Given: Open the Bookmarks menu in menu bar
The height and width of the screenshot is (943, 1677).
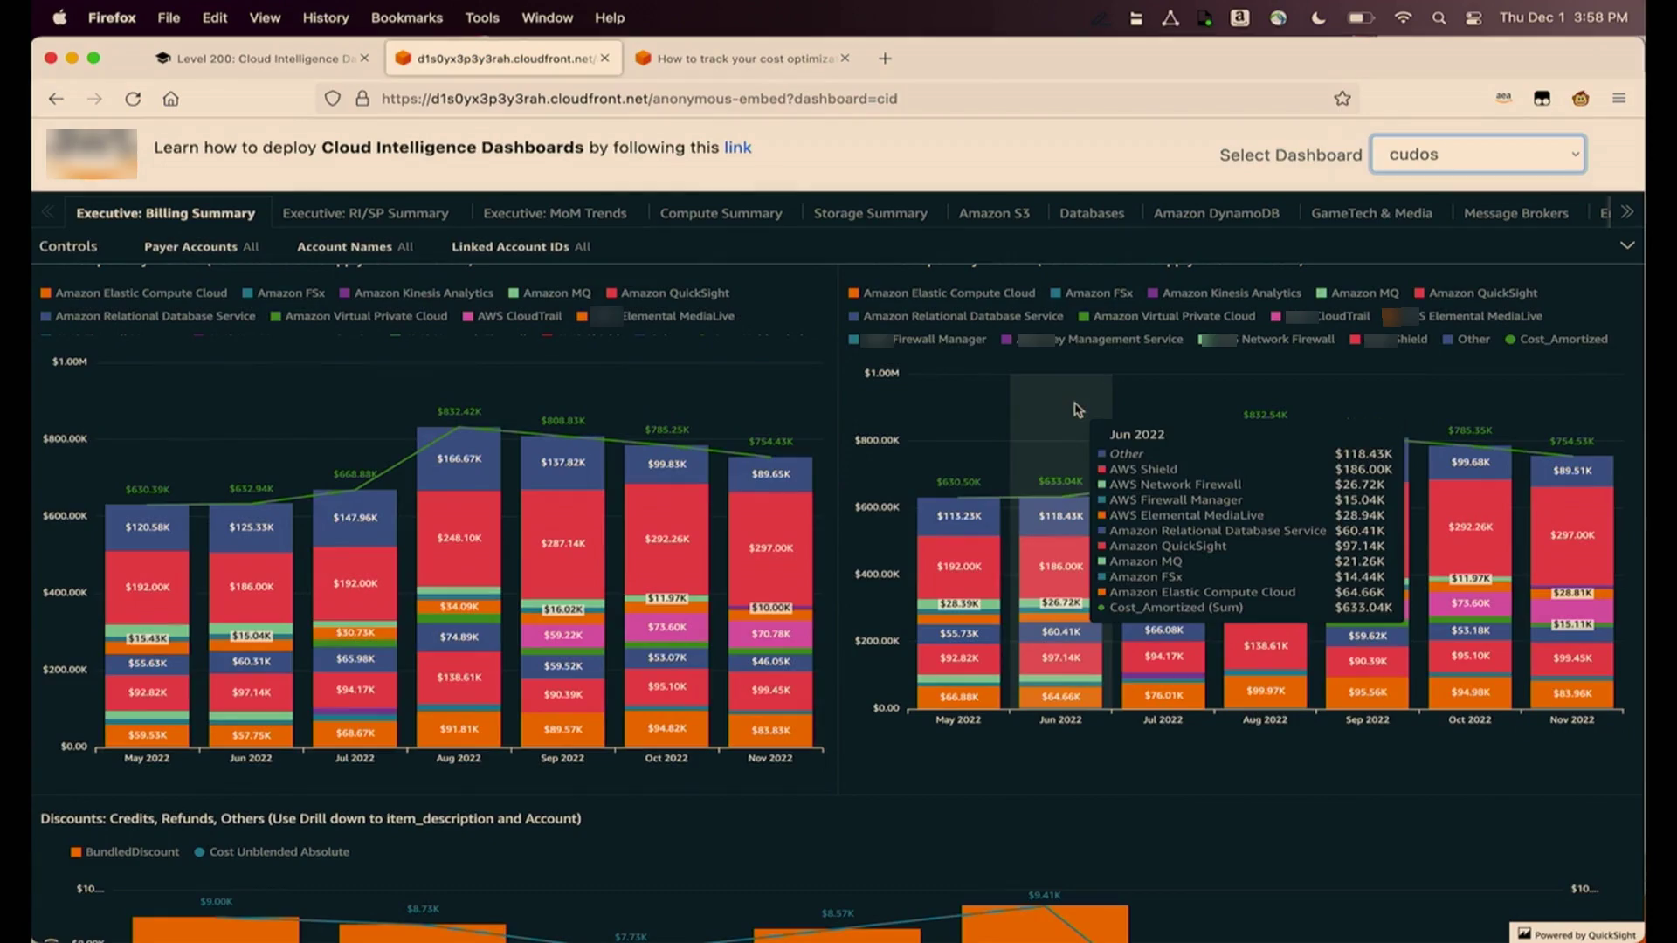Looking at the screenshot, I should coord(406,17).
